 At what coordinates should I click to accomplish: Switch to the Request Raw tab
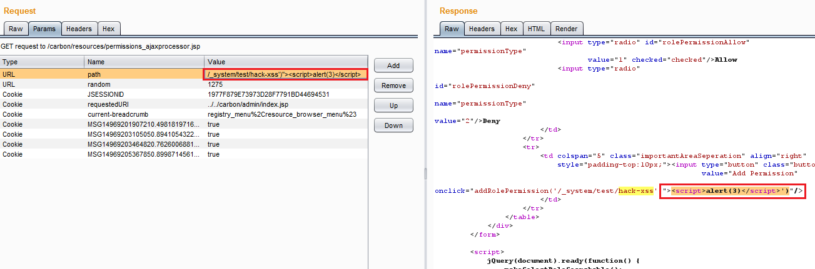(16, 29)
